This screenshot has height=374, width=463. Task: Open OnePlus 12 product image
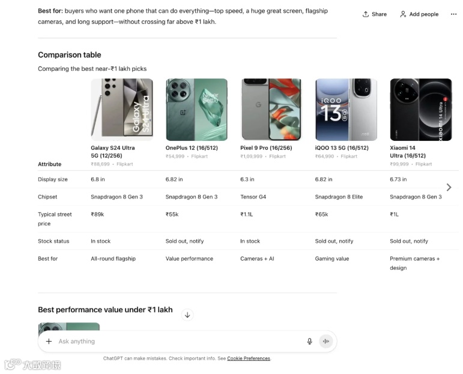tap(196, 110)
